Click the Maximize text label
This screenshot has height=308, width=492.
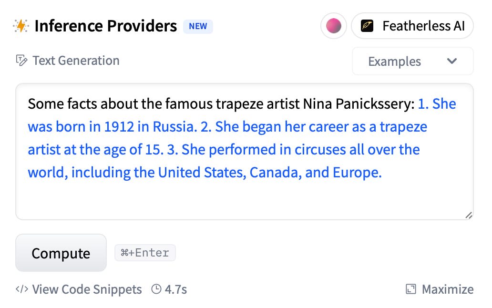coord(448,289)
